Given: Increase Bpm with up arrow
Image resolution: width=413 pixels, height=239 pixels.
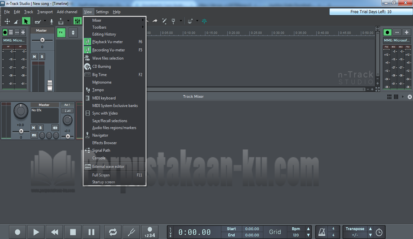Looking at the screenshot, I should (x=308, y=229).
